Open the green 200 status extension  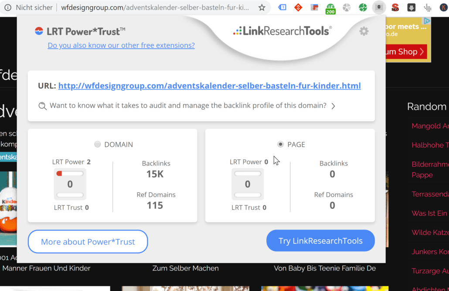coord(330,9)
